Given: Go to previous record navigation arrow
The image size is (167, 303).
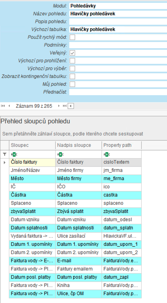Looking at the screenshot, I should [9, 106].
